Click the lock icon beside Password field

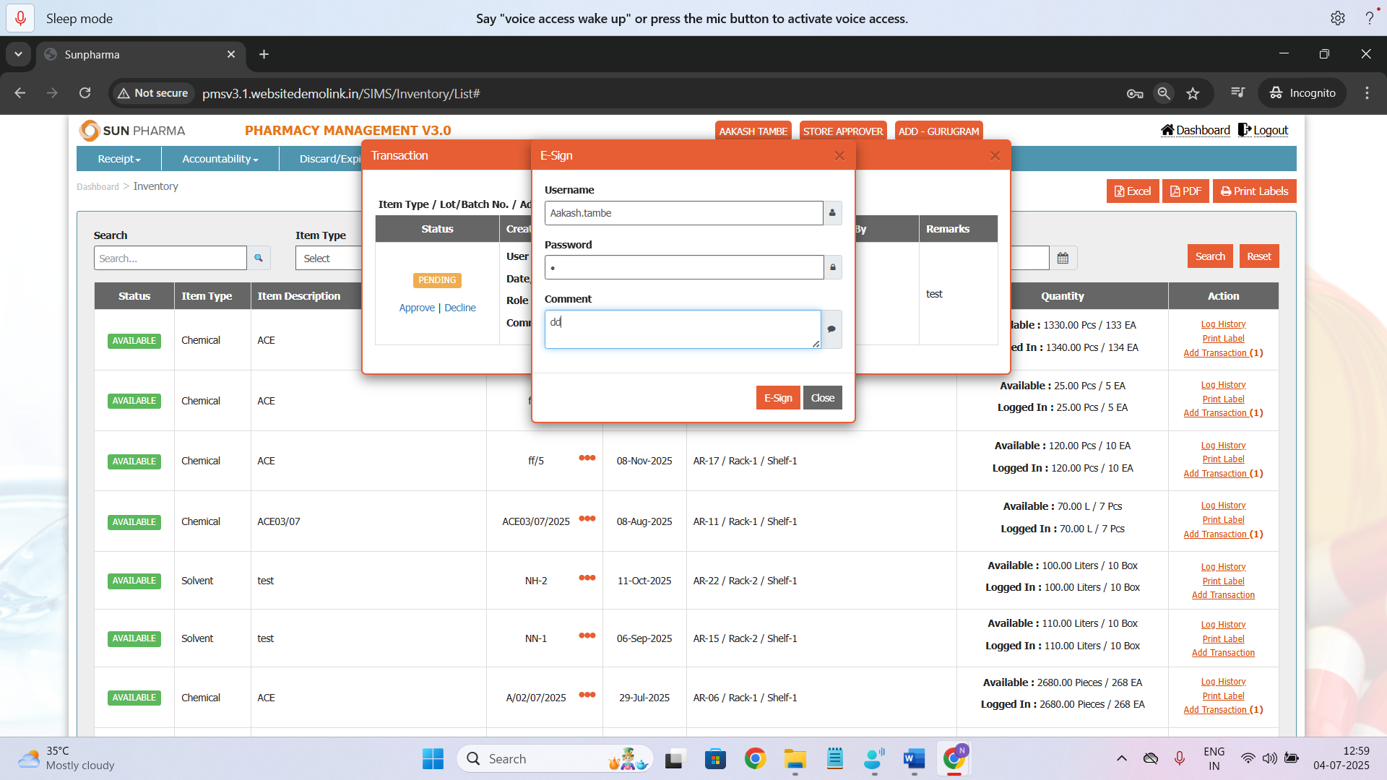click(832, 267)
